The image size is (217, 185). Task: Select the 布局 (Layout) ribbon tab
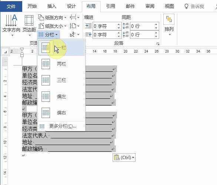(x=91, y=6)
